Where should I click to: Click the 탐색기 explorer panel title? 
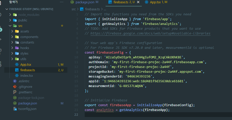click(x=13, y=2)
